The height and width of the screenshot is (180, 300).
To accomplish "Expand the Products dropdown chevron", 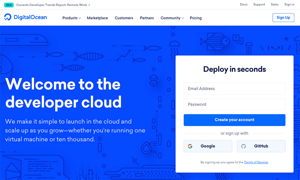I will click(x=80, y=18).
